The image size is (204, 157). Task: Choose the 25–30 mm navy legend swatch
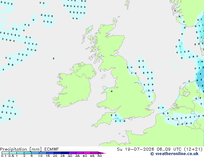coord(65,153)
